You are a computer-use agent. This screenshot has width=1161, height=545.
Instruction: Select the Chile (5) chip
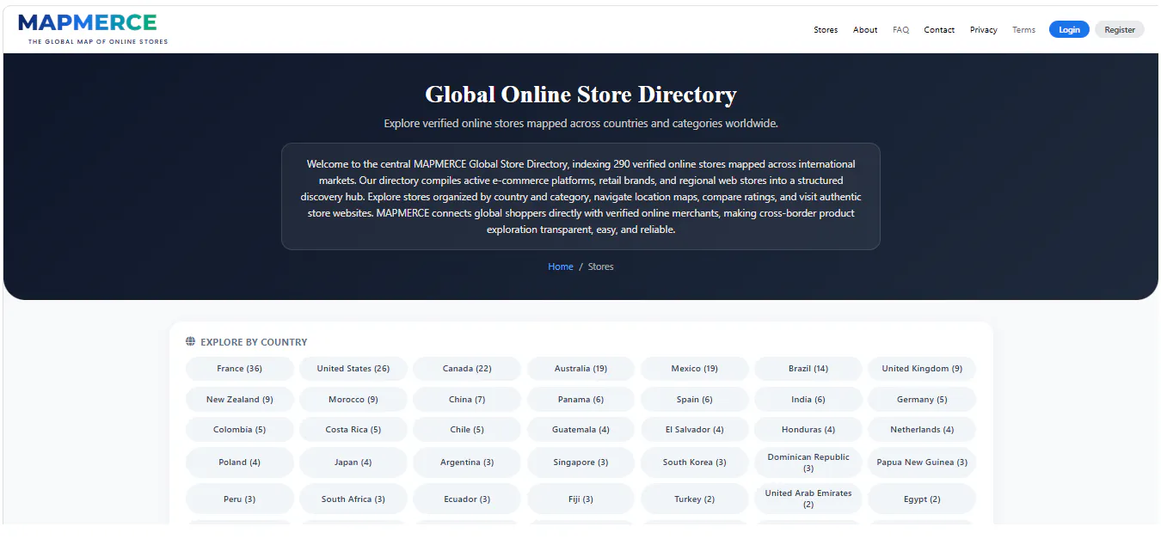[467, 429]
